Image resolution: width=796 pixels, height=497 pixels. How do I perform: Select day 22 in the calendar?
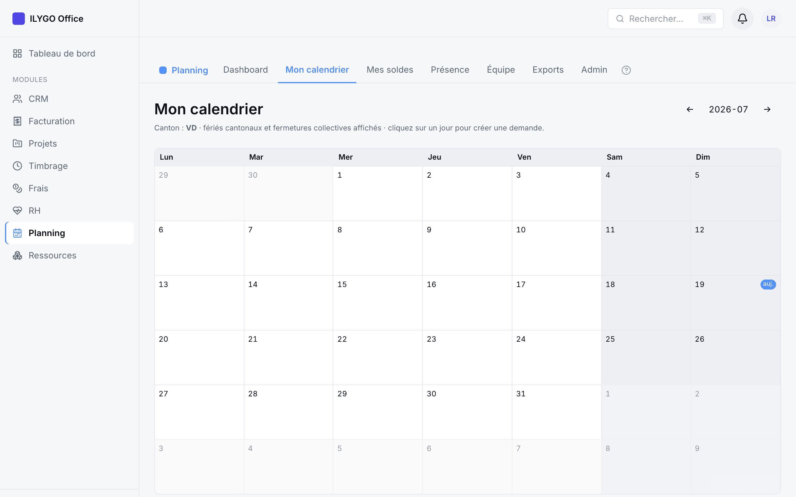377,357
